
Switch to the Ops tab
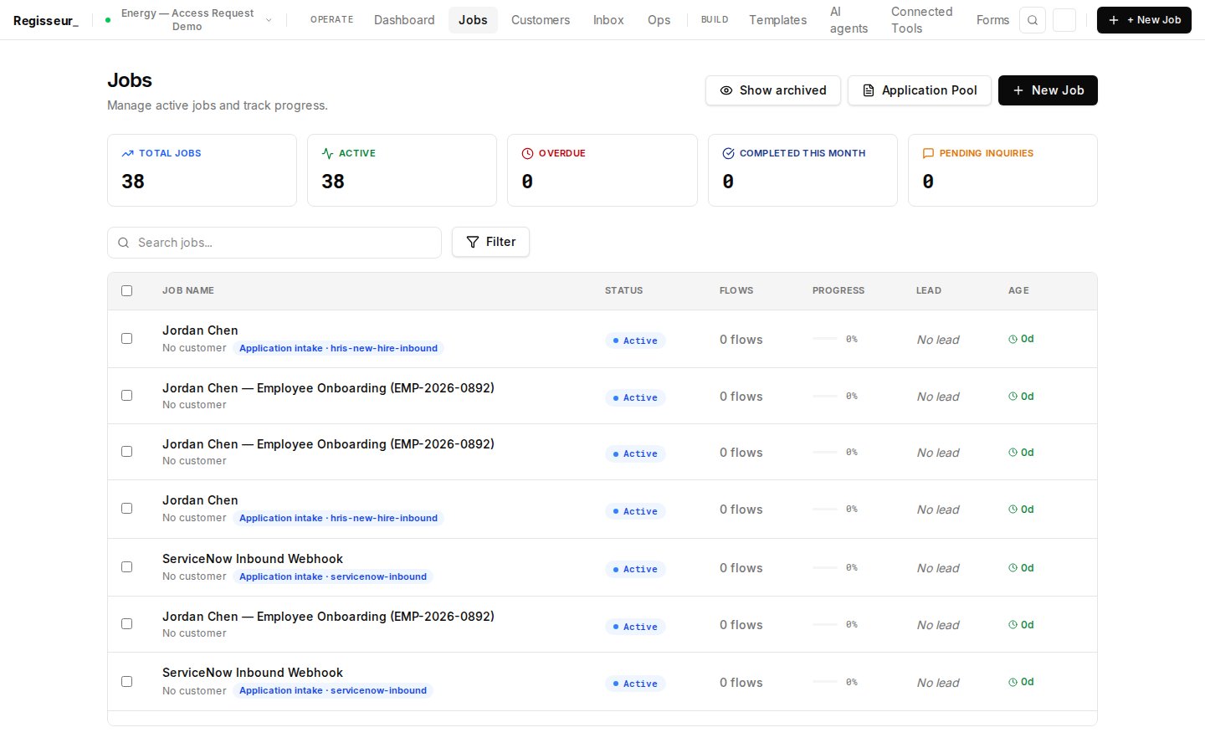click(x=659, y=20)
